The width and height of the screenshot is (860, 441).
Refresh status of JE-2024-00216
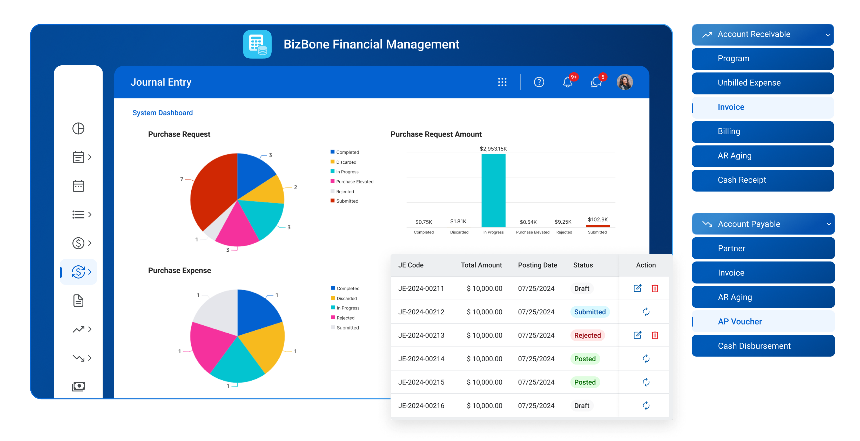(646, 406)
